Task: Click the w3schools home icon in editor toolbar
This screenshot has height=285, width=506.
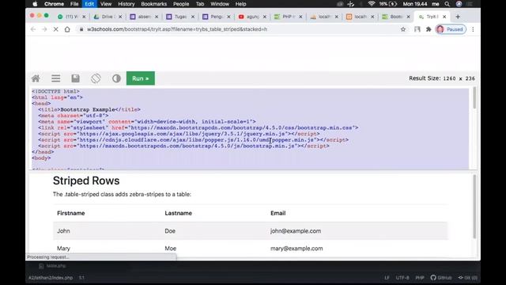Action: pos(36,78)
